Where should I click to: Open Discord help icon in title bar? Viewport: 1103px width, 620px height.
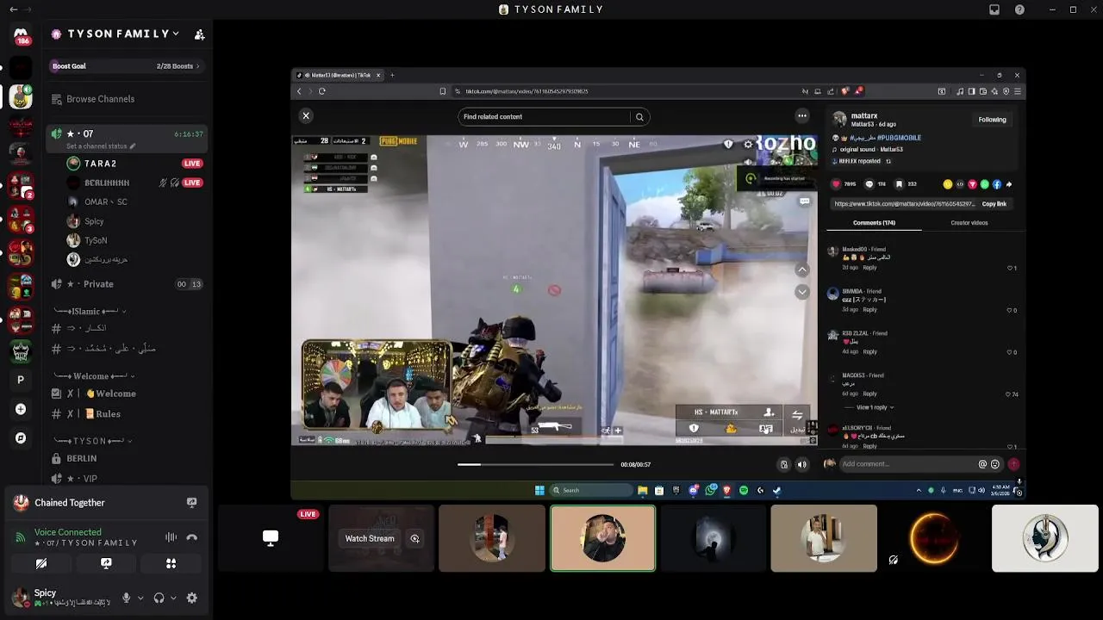[x=1019, y=9]
